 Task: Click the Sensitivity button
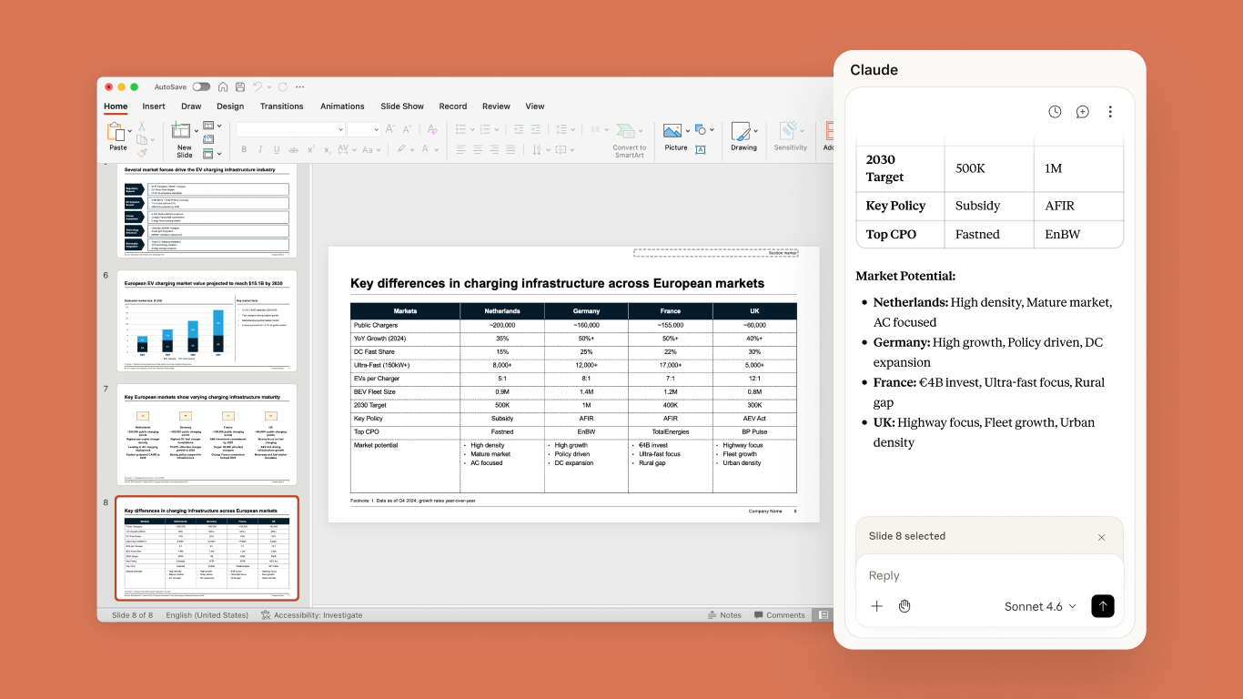tap(790, 137)
